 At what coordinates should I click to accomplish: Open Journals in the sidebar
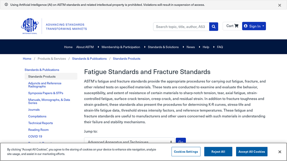click(34, 109)
